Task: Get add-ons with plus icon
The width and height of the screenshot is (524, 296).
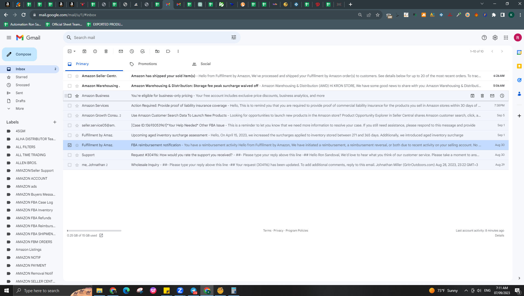Action: coord(519,116)
